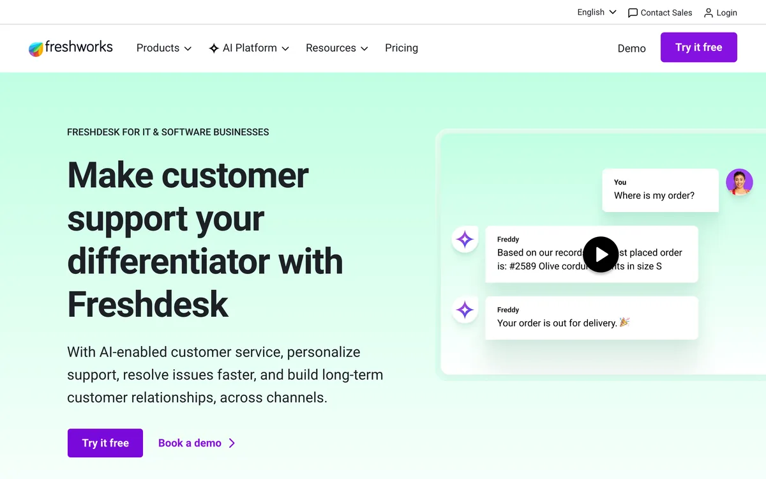Open the Resources navigation menu
766x479 pixels.
pyautogui.click(x=337, y=48)
